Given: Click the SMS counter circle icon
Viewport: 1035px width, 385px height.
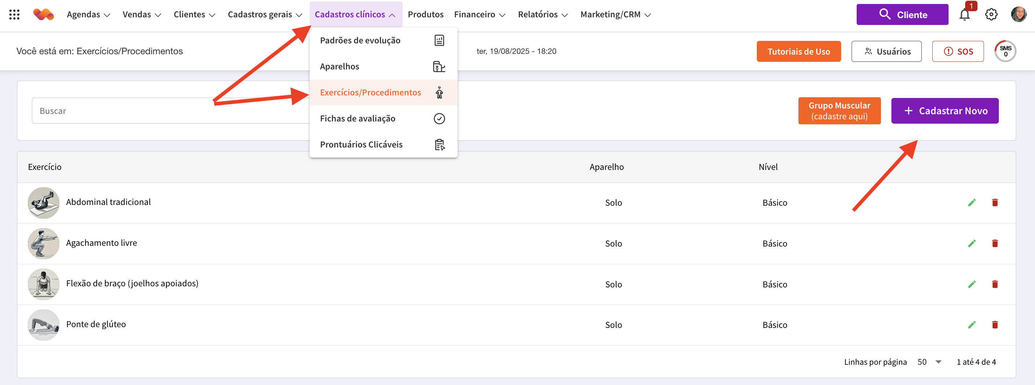Looking at the screenshot, I should pyautogui.click(x=1005, y=51).
